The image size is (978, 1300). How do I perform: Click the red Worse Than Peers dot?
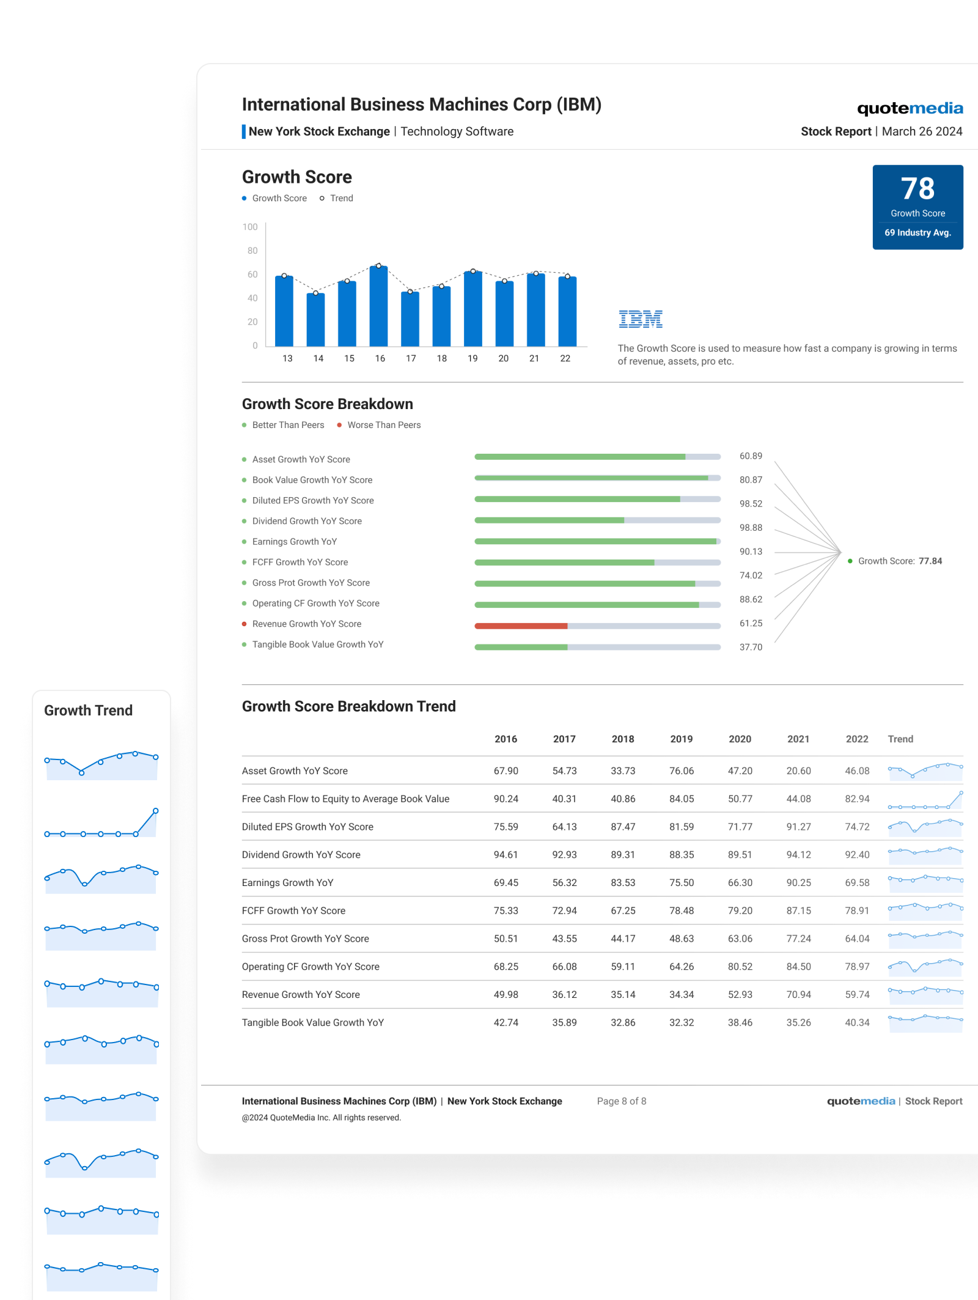339,425
